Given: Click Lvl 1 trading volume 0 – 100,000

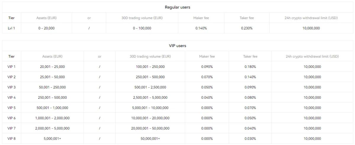Looking at the screenshot, I should tap(142, 28).
